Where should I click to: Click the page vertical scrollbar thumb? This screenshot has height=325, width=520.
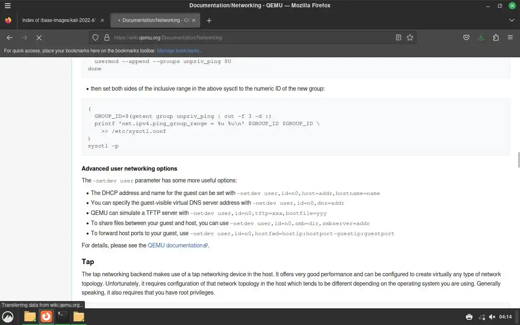[518, 160]
